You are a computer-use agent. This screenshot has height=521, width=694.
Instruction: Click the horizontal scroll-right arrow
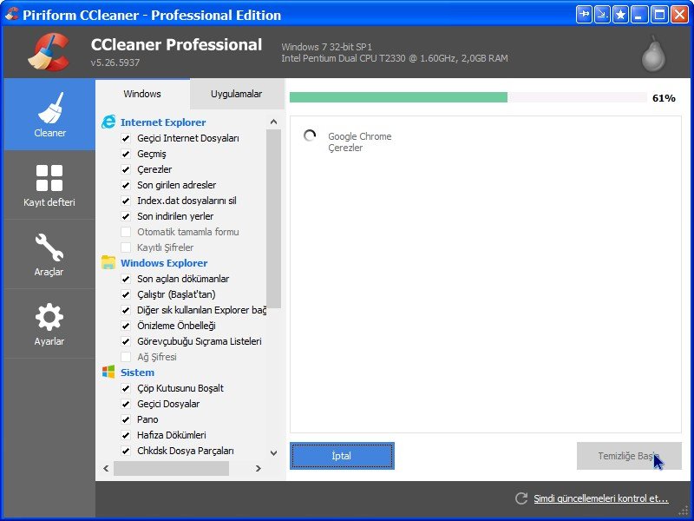258,468
